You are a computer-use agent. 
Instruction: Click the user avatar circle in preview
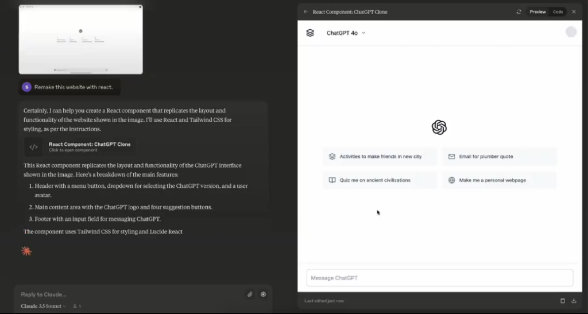point(571,32)
